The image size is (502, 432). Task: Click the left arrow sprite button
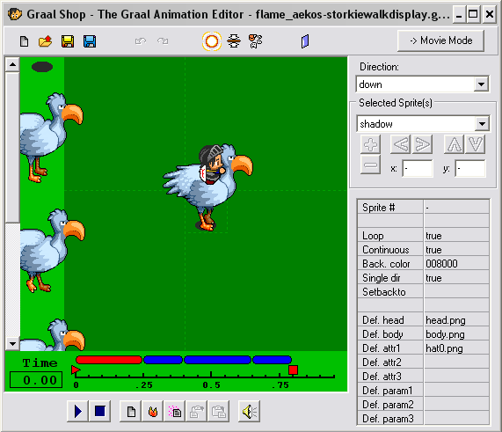point(401,144)
